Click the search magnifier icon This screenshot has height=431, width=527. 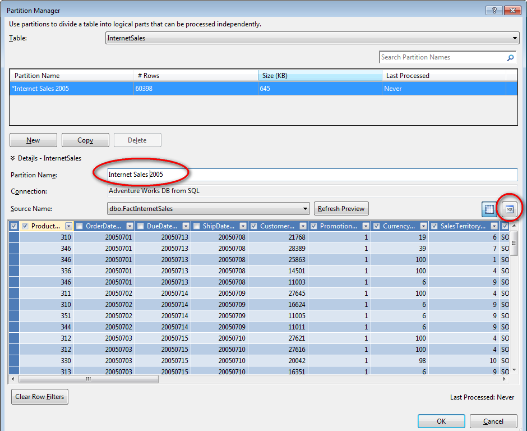point(510,58)
